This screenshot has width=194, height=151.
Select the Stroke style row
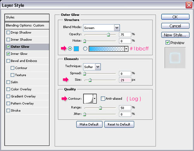(x=27, y=111)
